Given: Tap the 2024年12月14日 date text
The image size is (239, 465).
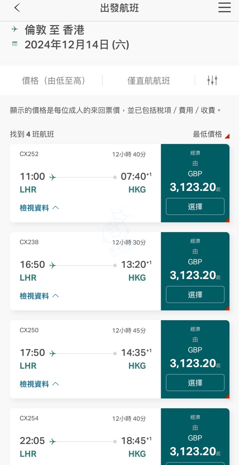Looking at the screenshot, I should click(77, 45).
